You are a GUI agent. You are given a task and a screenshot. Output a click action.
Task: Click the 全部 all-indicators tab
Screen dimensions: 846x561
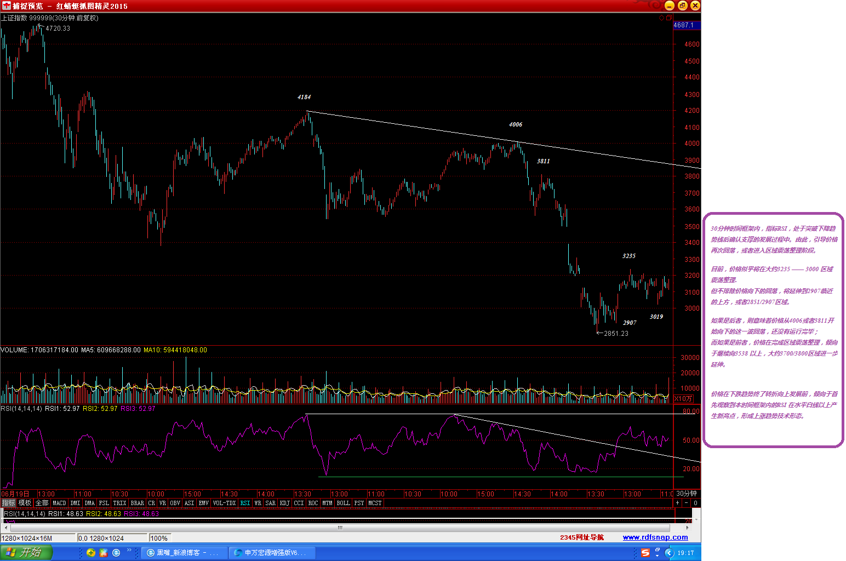tap(42, 503)
